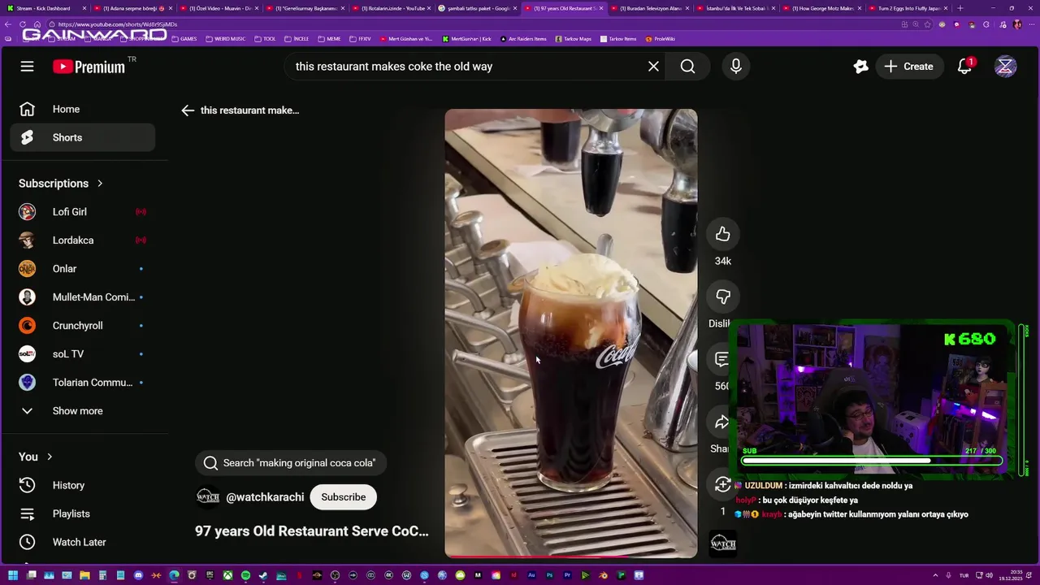The image size is (1040, 585).
Task: Open the short's sound source thumbnail
Action: tap(723, 544)
